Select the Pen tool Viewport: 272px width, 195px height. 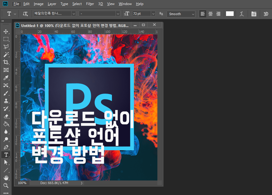(6, 147)
